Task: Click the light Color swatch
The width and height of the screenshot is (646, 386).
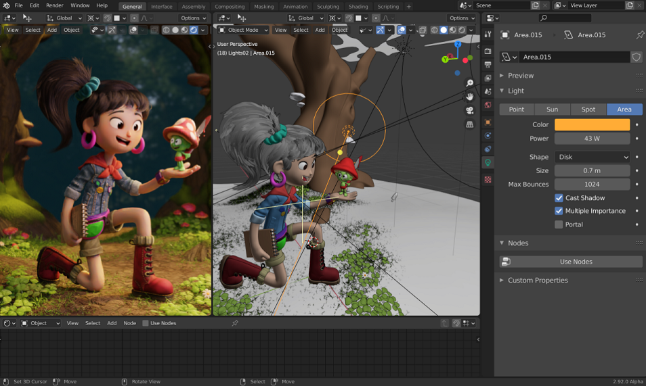Action: tap(592, 124)
